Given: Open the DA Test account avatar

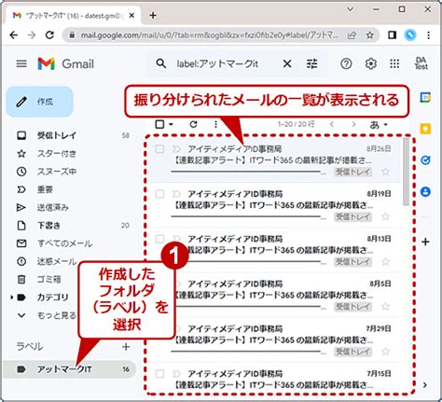Looking at the screenshot, I should point(421,63).
